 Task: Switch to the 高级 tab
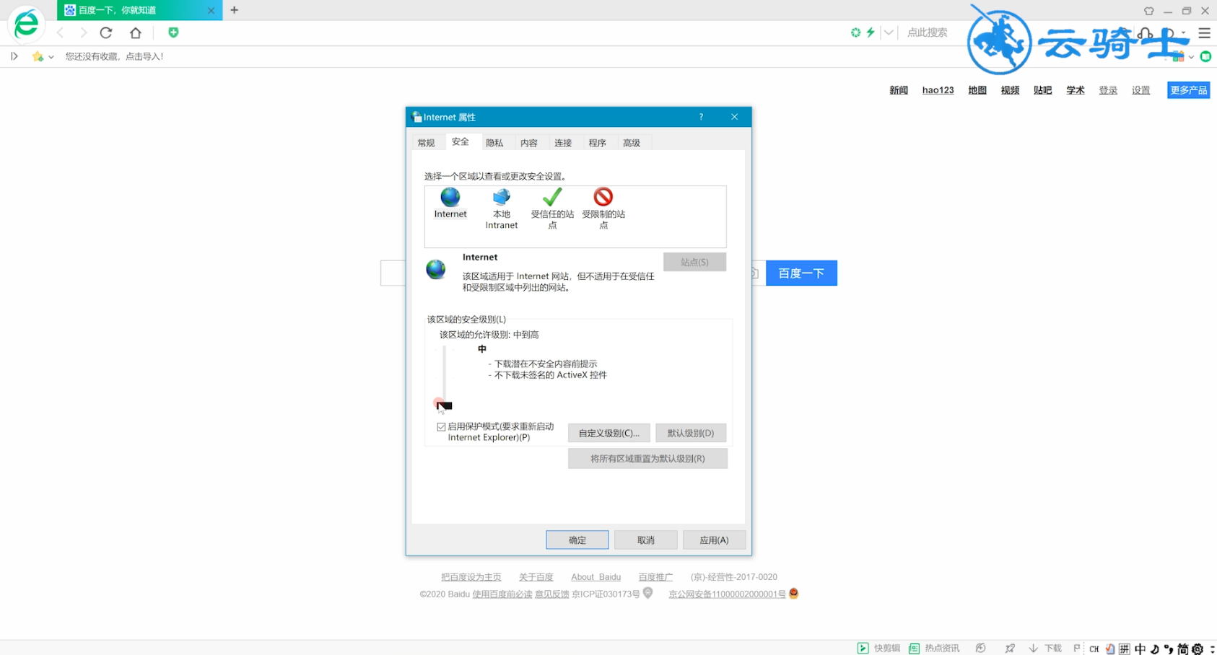(632, 143)
